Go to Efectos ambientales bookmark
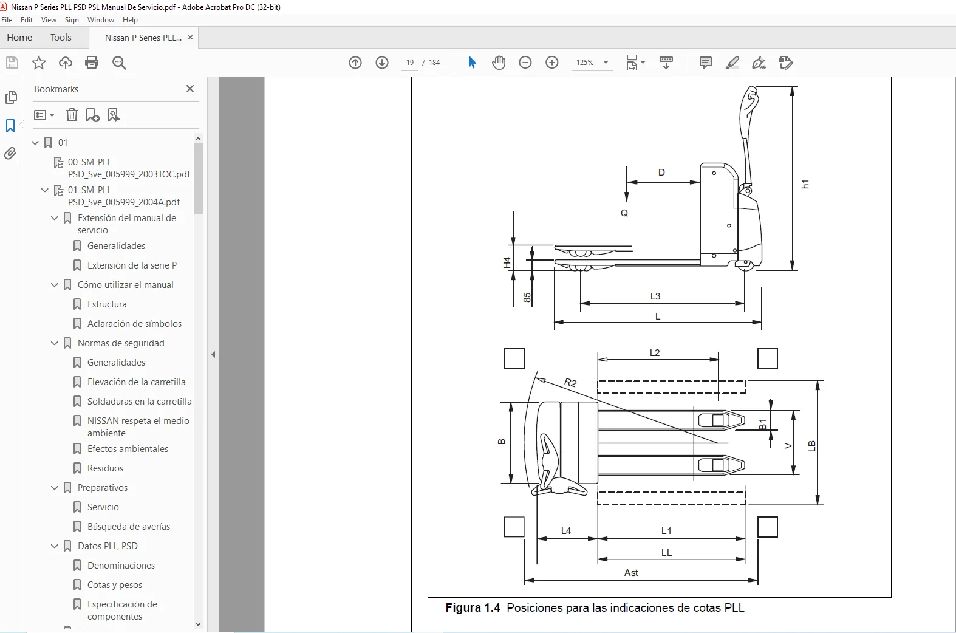956x633 pixels. [128, 449]
